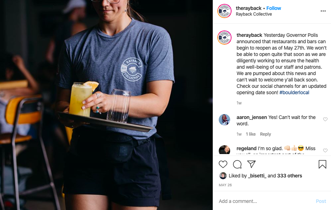Click therayback avatar beside the caption

(224, 38)
